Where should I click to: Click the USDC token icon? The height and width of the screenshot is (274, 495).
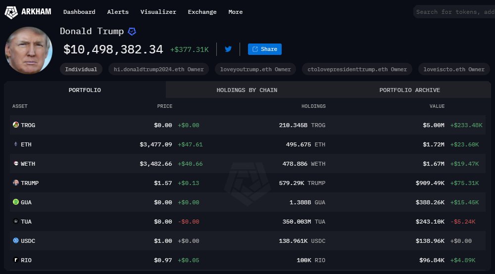tap(15, 240)
